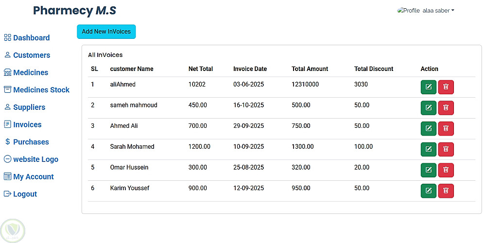
Task: Click the Logout arrow icon
Action: 7,194
